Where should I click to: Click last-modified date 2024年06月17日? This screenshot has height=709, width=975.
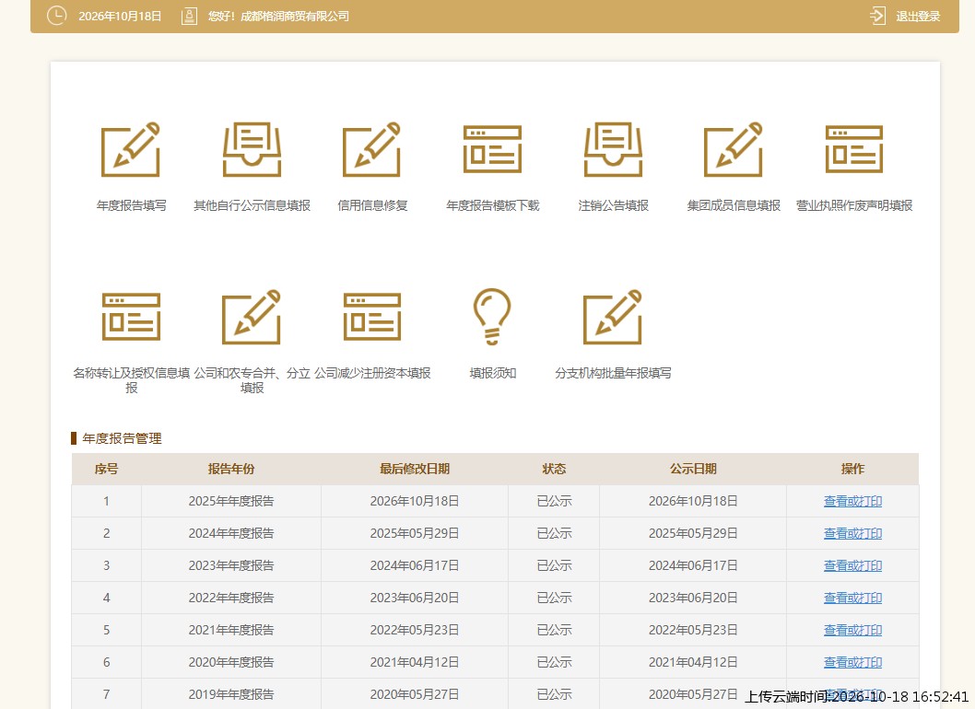pos(415,565)
